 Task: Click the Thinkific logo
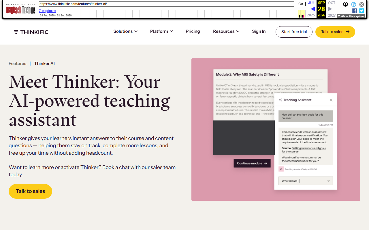[x=31, y=32]
